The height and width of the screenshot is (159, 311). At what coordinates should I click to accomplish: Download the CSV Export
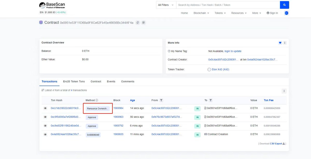coord(278,143)
